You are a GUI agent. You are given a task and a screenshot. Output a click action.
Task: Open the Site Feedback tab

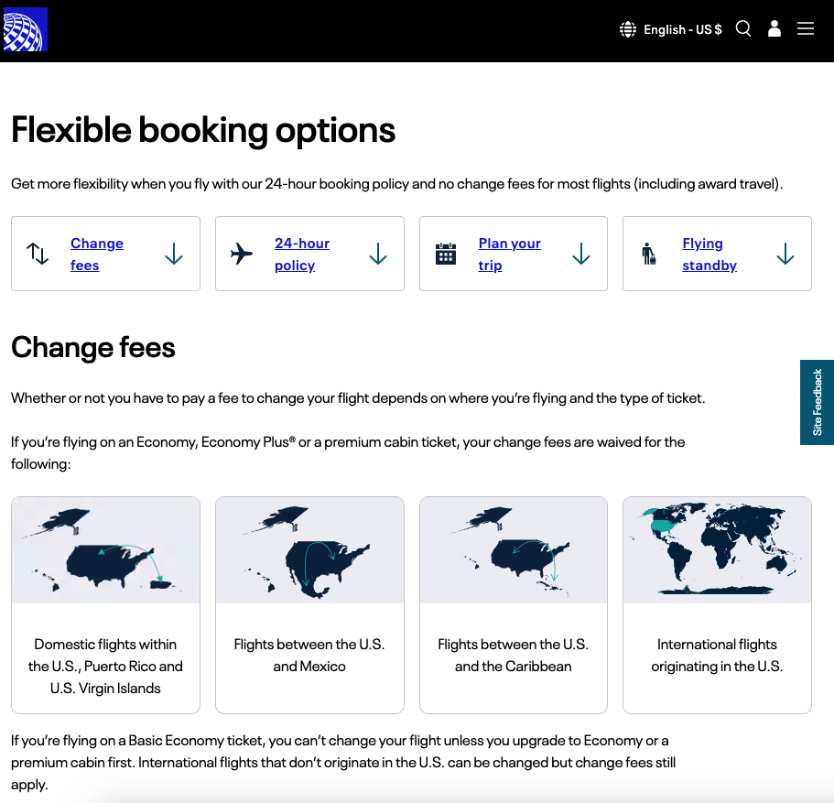[x=817, y=402]
